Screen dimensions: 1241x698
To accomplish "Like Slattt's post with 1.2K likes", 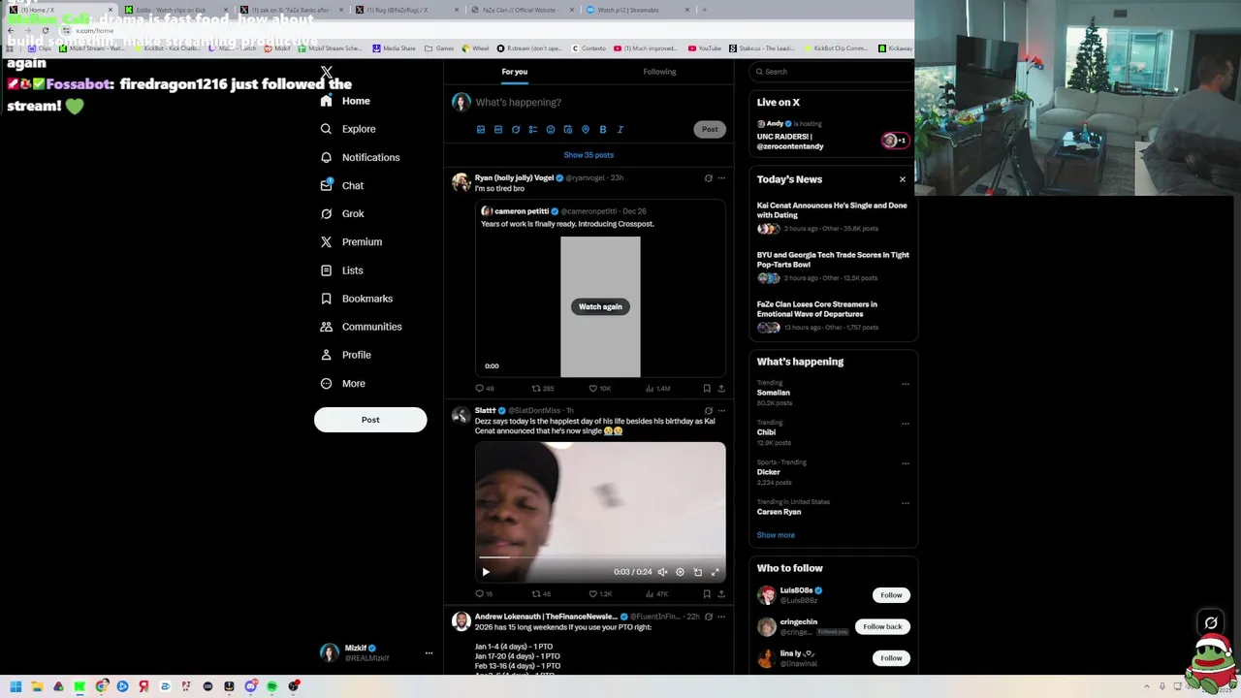I will [600, 594].
